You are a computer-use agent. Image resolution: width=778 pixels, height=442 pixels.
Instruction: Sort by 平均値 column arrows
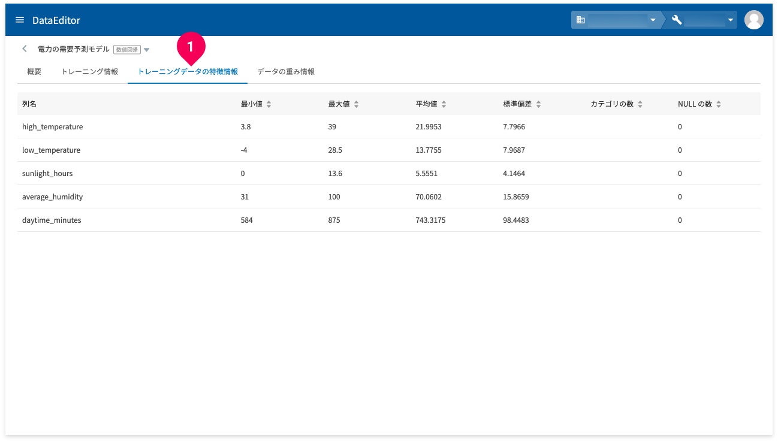pos(444,104)
